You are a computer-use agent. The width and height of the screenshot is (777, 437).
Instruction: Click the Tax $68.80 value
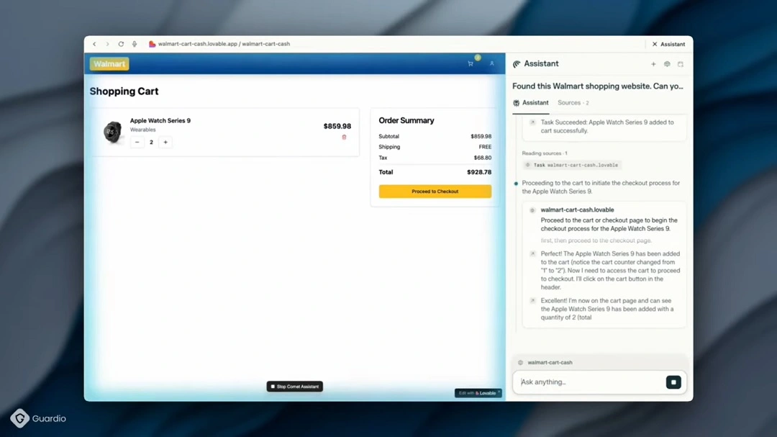pos(483,158)
